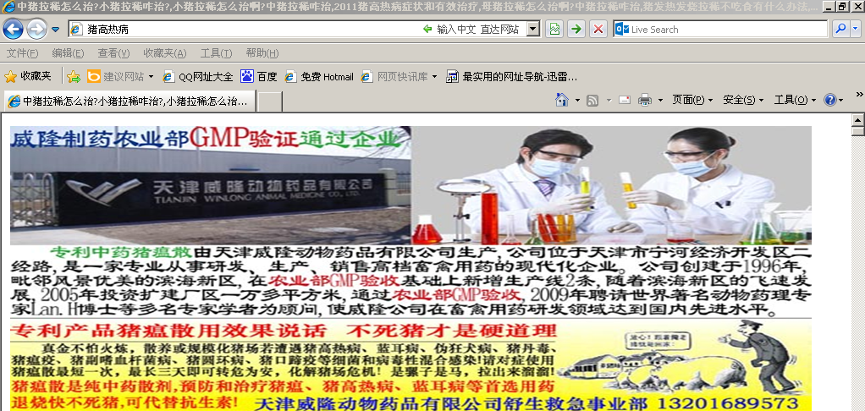The height and width of the screenshot is (411, 865).
Task: Open 建议网站 suggested sites link
Action: [x=120, y=77]
